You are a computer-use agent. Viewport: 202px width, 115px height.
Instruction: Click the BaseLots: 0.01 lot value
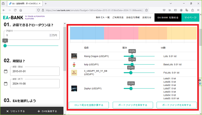[173, 64]
